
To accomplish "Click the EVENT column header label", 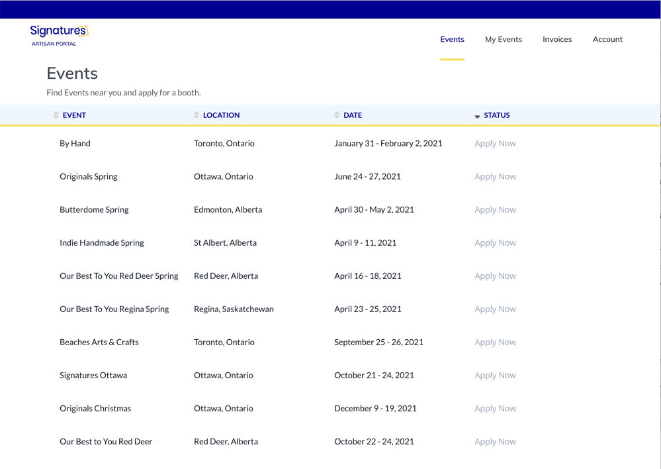I will (74, 115).
